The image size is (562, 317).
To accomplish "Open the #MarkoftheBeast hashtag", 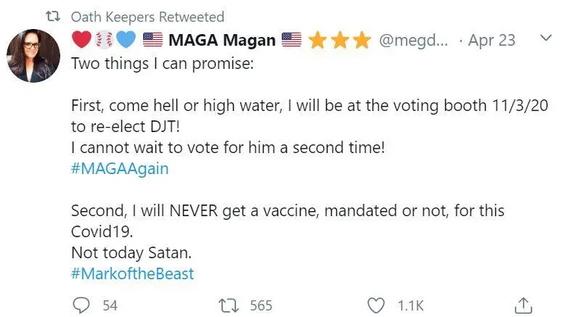I will click(132, 273).
